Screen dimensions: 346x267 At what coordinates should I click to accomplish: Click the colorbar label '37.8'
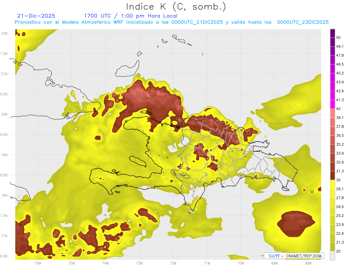340,127
